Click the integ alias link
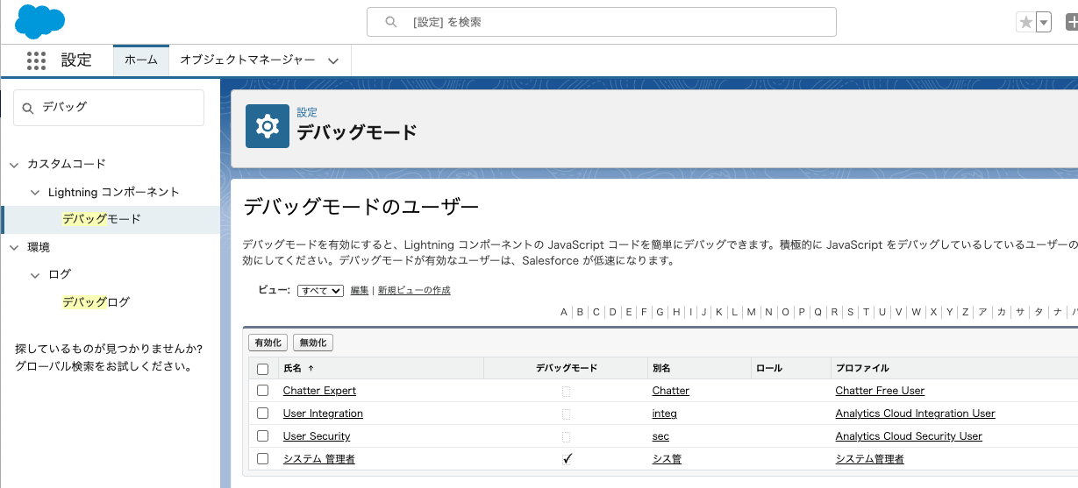This screenshot has width=1078, height=488. (665, 414)
